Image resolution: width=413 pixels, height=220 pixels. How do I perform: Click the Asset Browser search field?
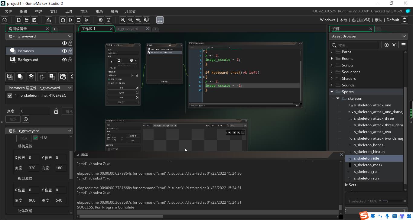[x=355, y=45]
